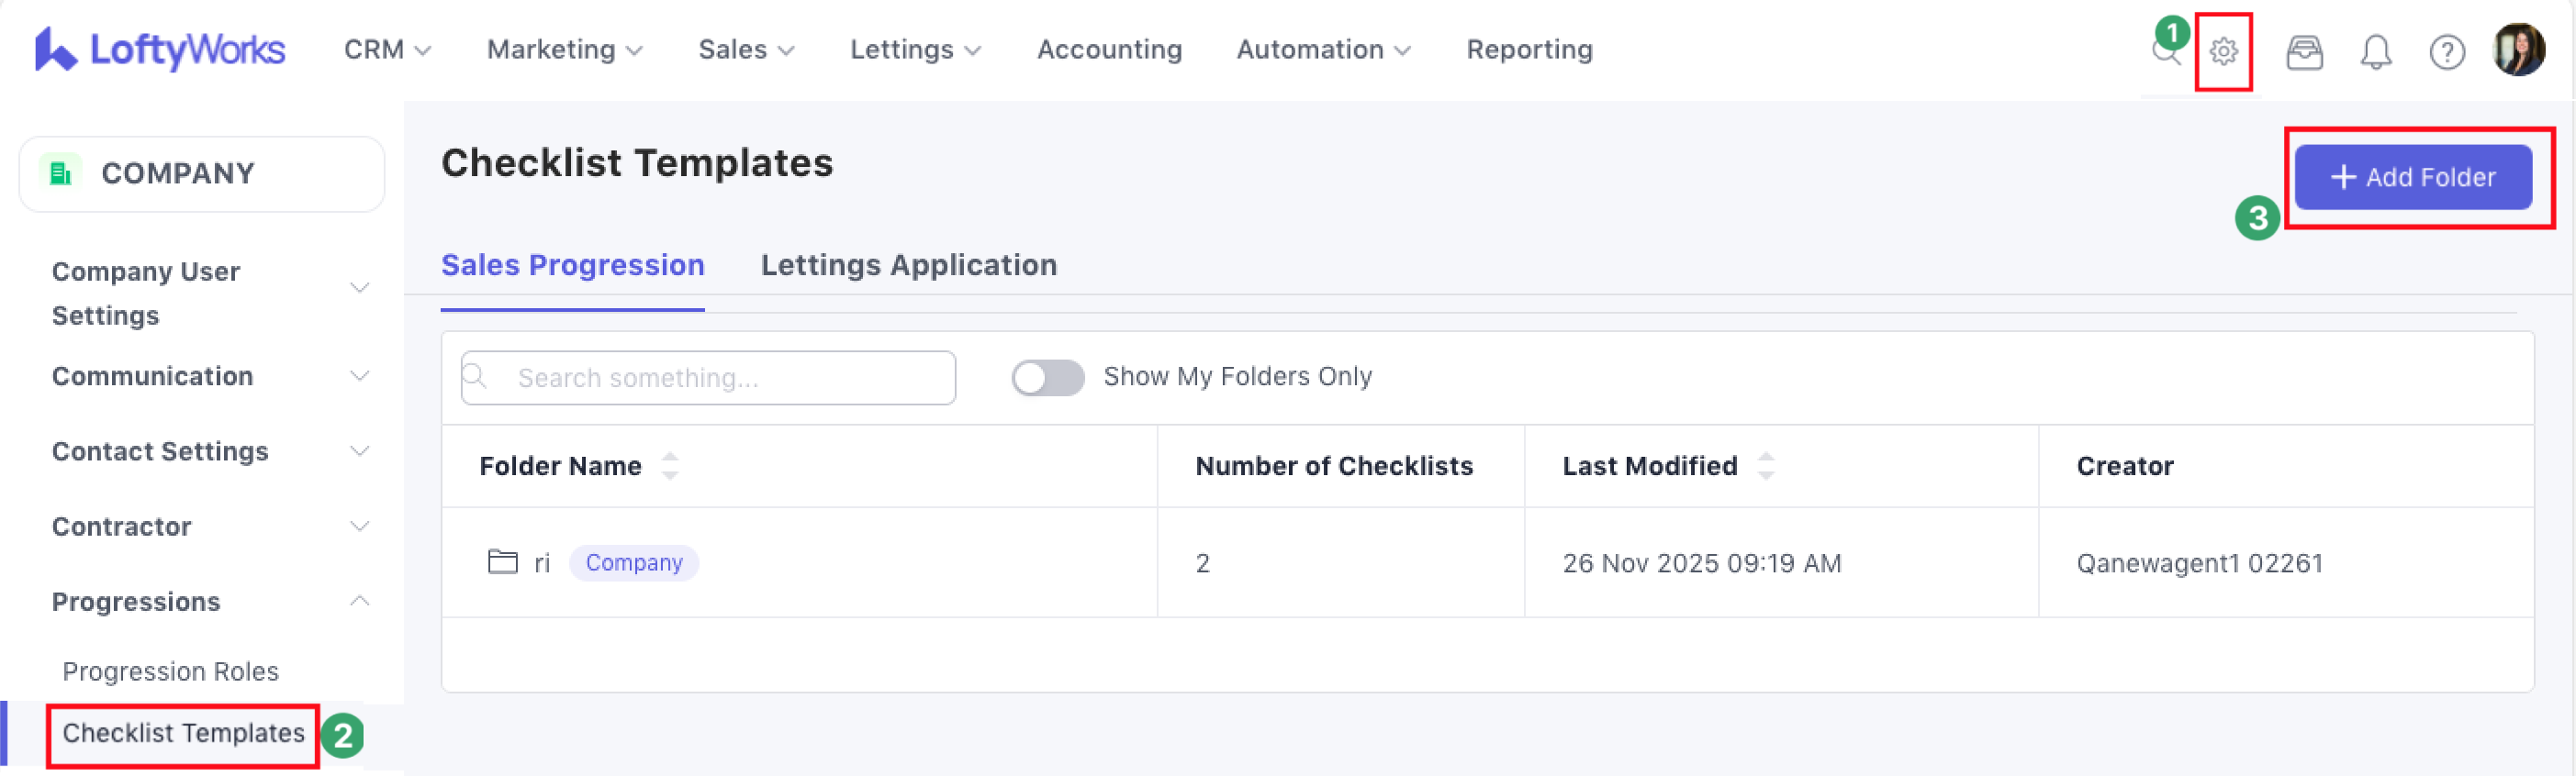The image size is (2576, 776).
Task: Open the Automation dropdown menu
Action: [1322, 50]
